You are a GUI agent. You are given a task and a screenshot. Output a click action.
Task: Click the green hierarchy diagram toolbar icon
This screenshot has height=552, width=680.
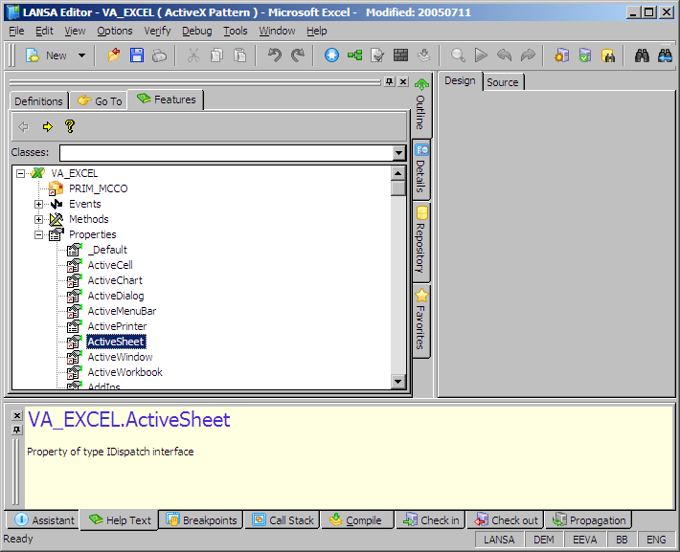(354, 55)
